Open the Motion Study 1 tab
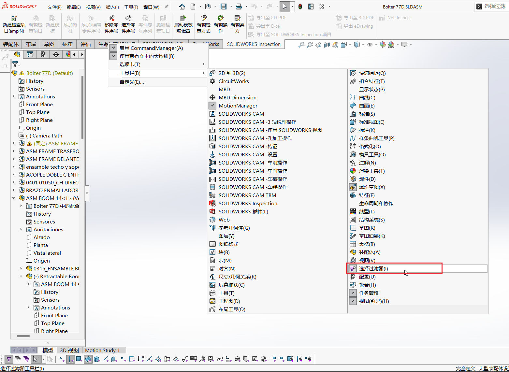This screenshot has width=509, height=372. [102, 350]
